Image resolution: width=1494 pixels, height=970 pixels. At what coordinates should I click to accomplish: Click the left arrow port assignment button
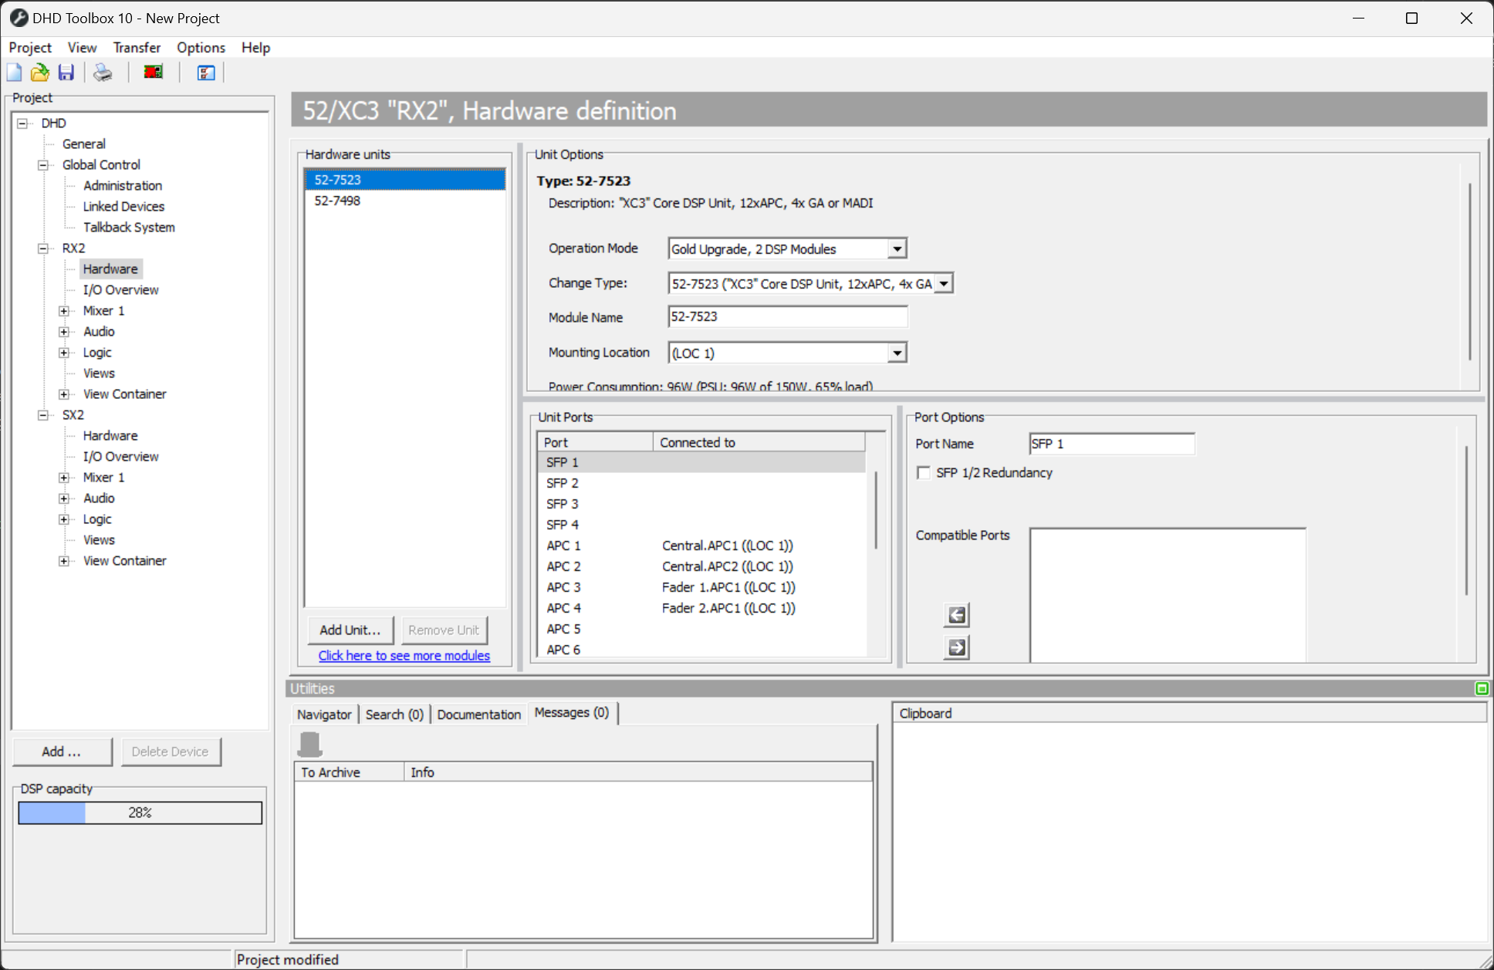[957, 615]
